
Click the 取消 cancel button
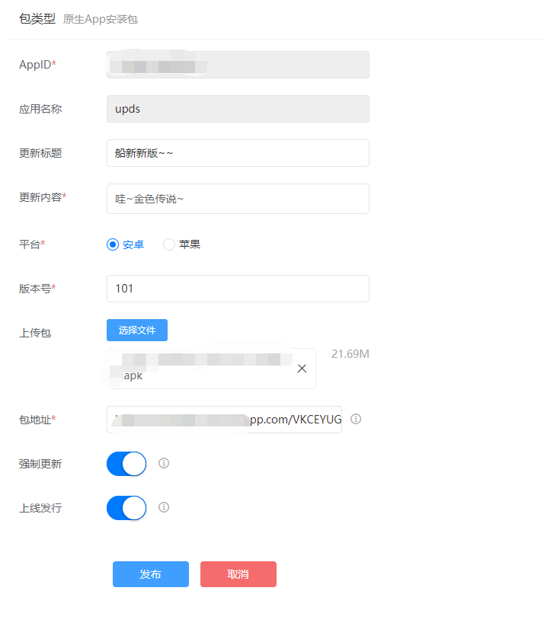(x=238, y=574)
